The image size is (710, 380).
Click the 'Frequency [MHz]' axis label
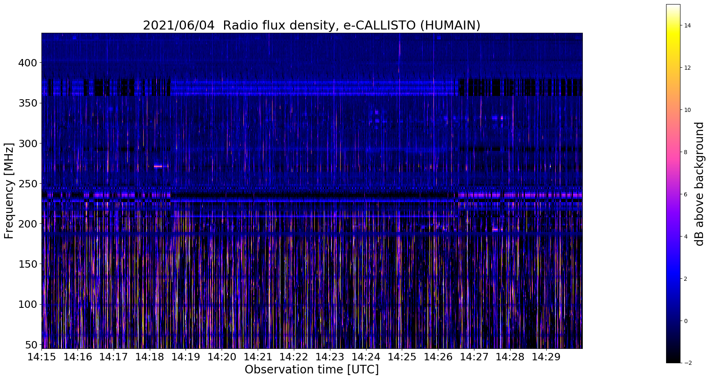click(x=9, y=191)
